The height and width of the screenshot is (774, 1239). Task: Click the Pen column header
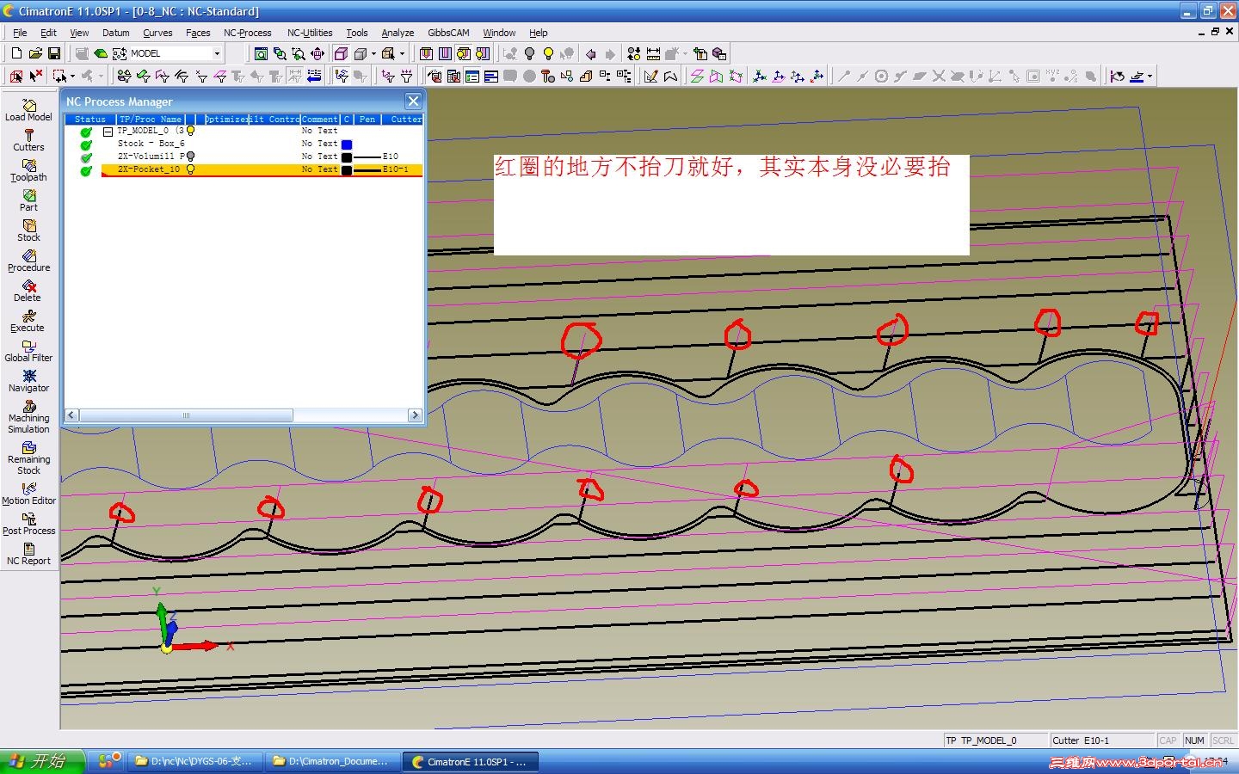[x=367, y=120]
